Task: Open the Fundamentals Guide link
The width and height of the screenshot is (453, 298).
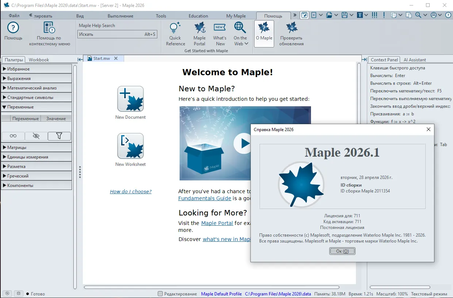Action: [204, 198]
